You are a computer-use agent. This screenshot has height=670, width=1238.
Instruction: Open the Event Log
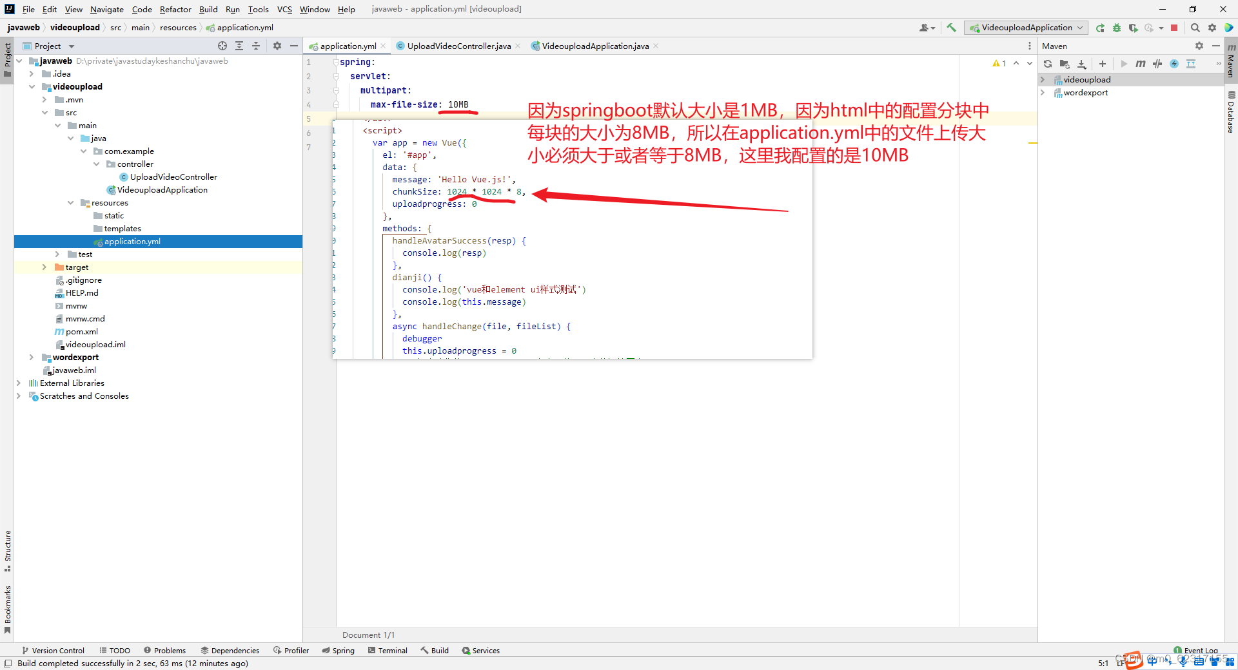pos(1195,650)
